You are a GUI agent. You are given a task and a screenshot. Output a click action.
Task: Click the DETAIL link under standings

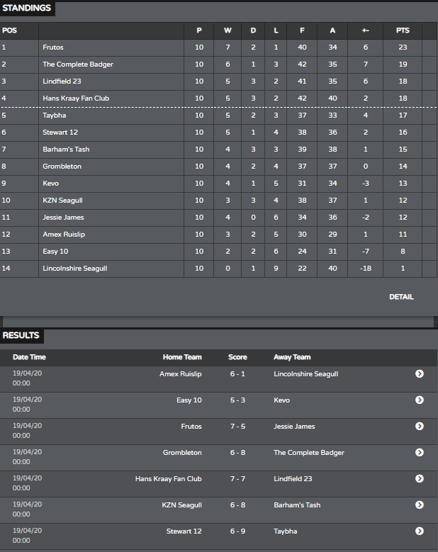(401, 297)
